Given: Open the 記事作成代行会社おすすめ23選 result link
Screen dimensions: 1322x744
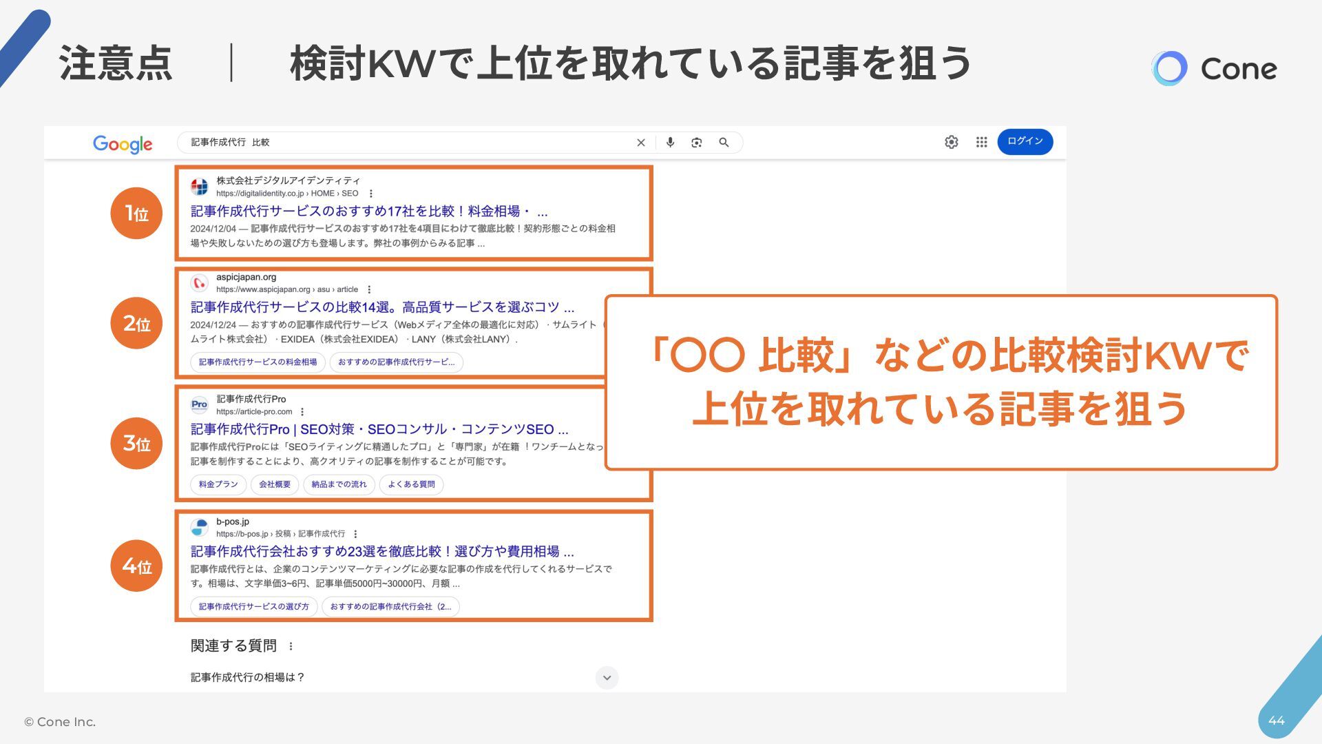Looking at the screenshot, I should pos(382,552).
